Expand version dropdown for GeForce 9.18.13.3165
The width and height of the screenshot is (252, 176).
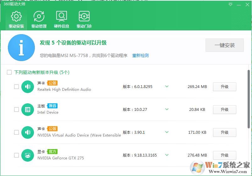(x=167, y=155)
